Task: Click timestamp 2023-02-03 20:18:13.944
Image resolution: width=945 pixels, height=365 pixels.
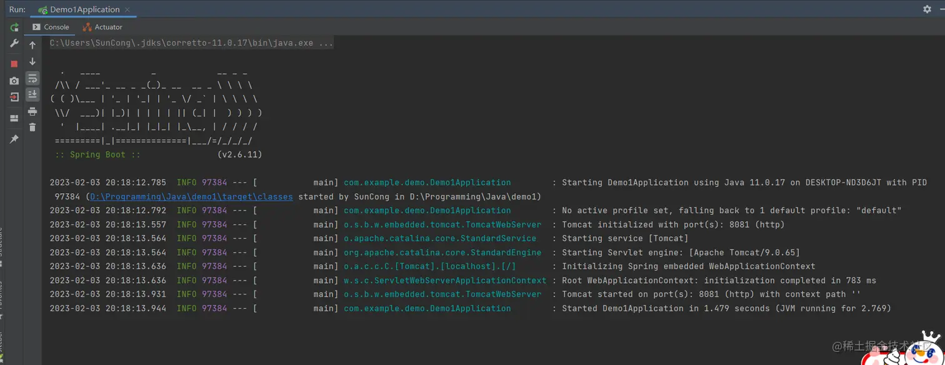Action: [108, 308]
